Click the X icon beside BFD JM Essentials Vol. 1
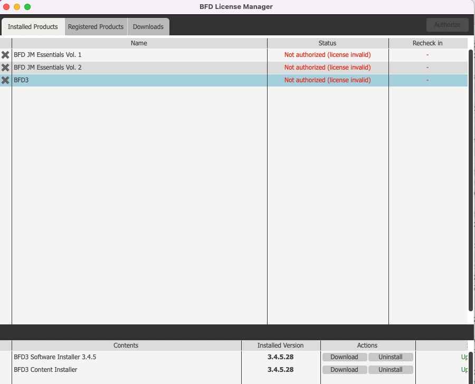This screenshot has width=475, height=384. pos(5,55)
